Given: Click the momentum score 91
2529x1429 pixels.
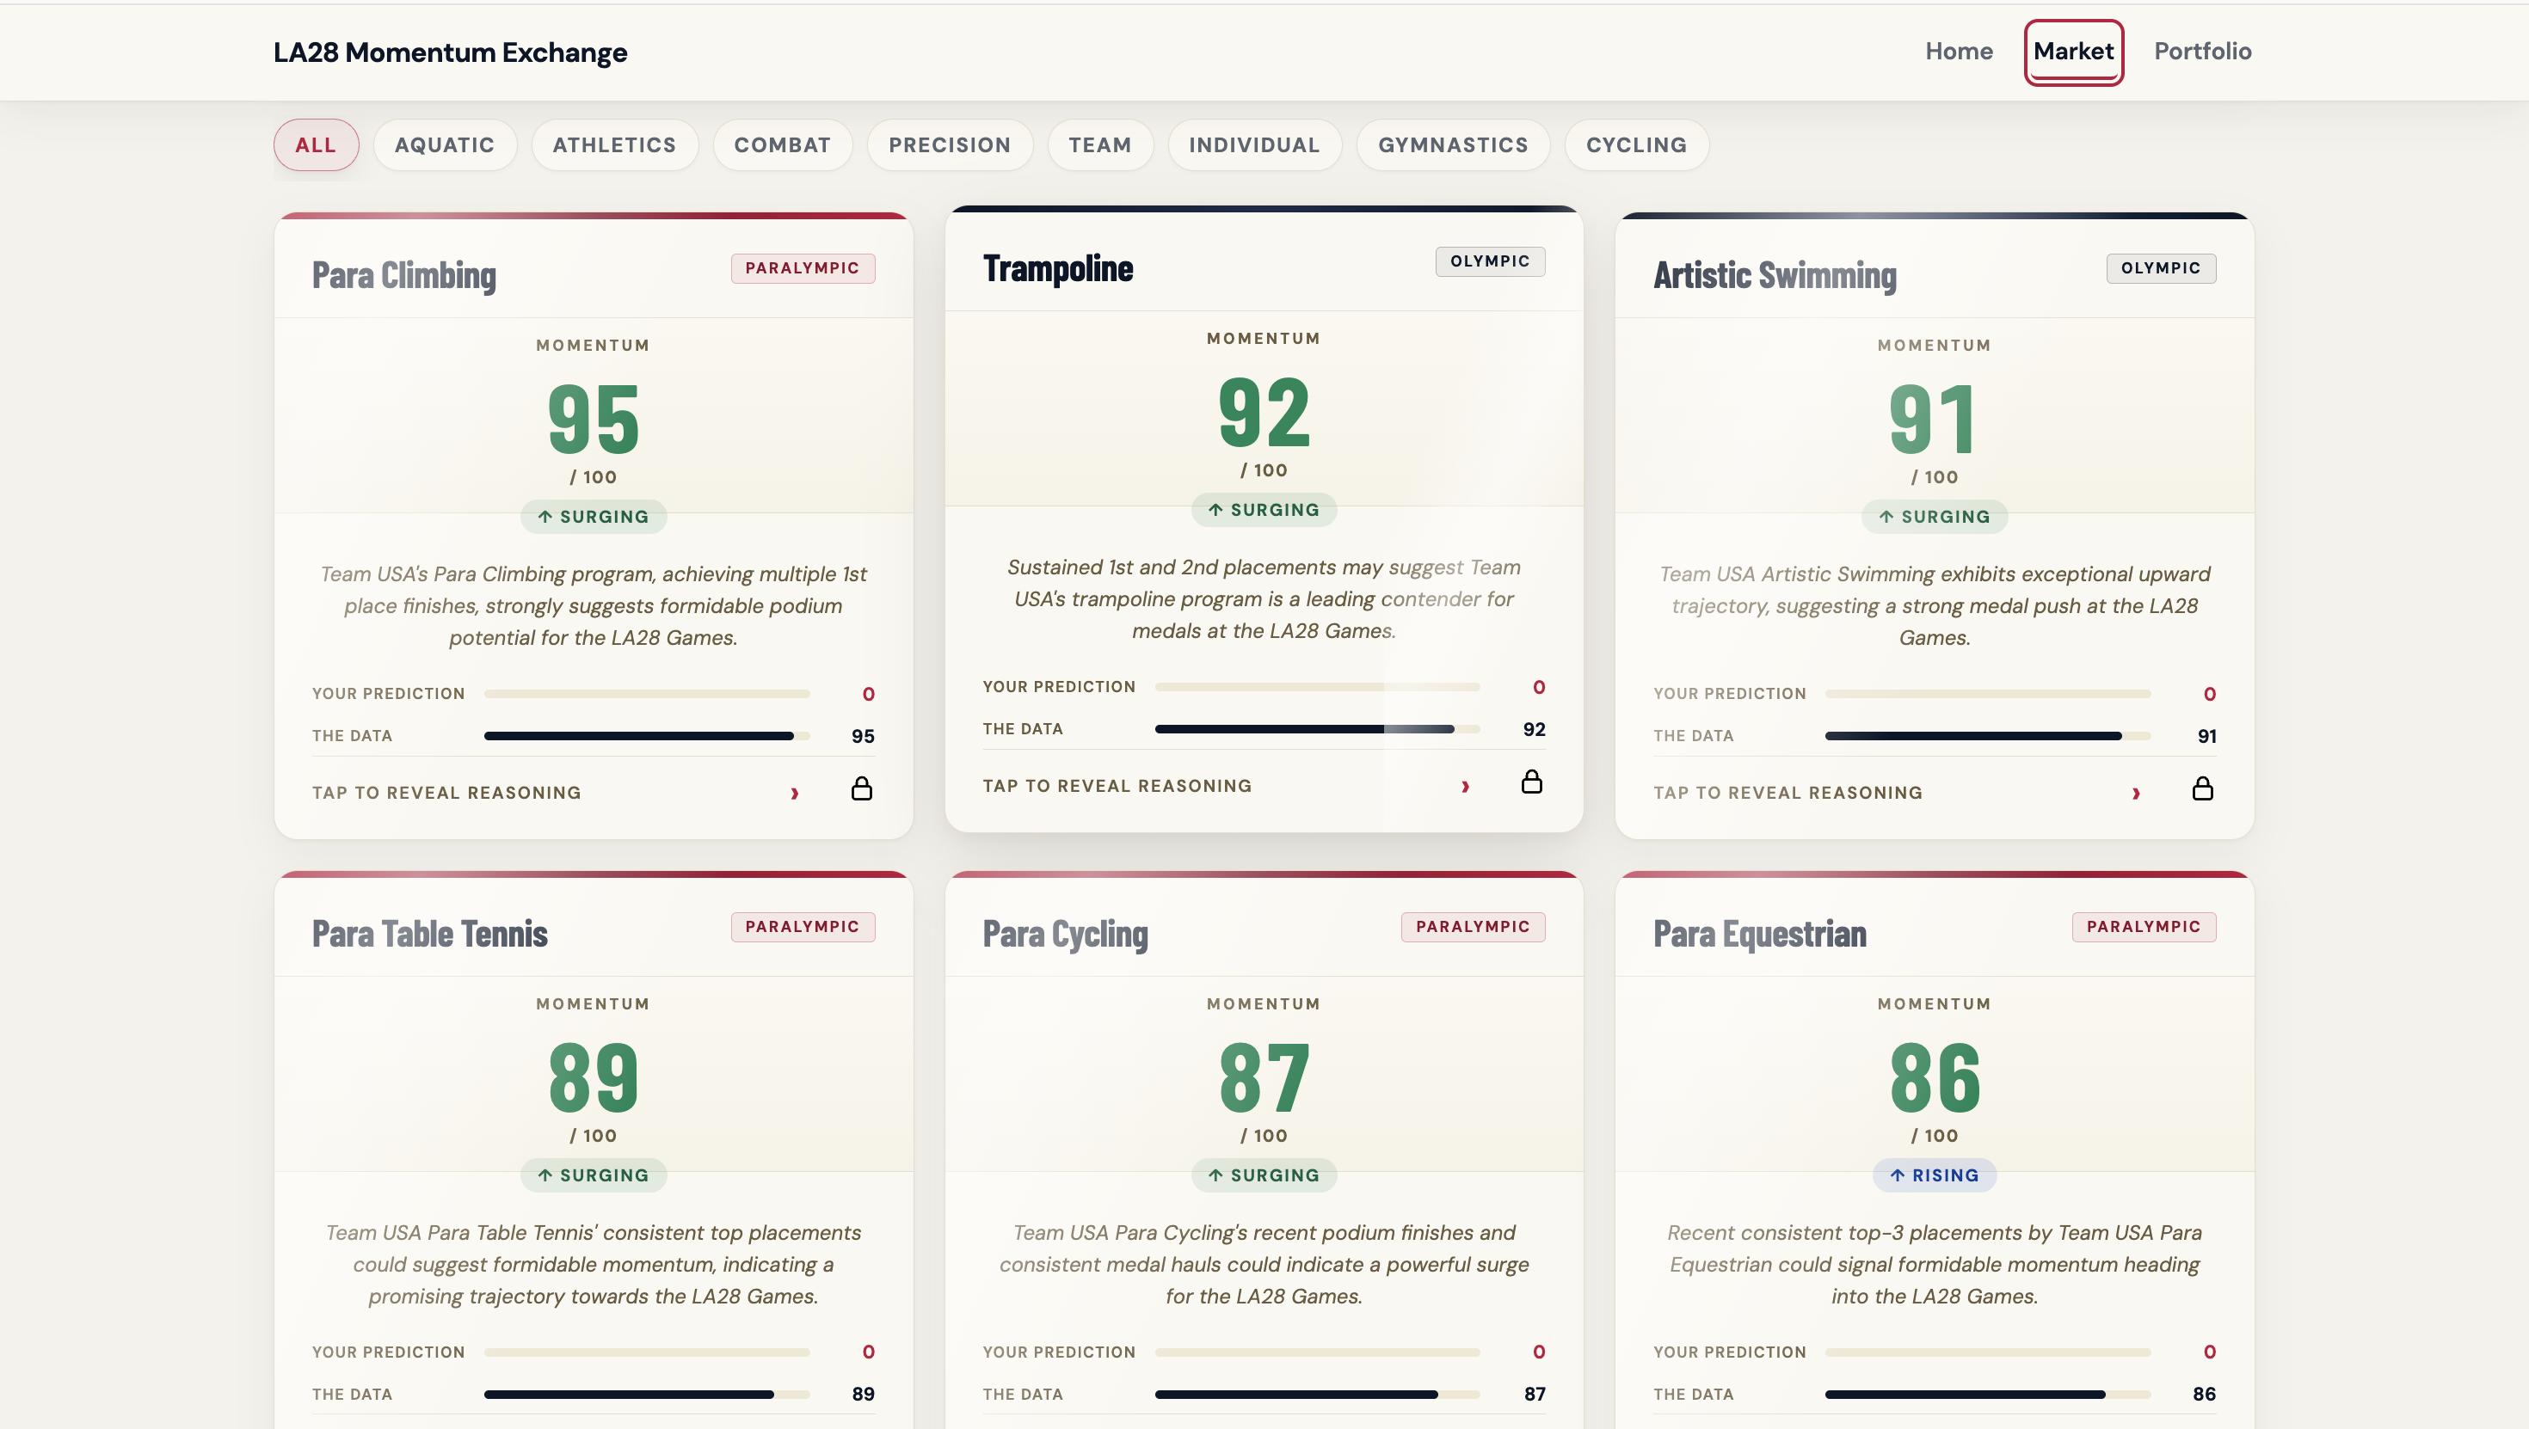Looking at the screenshot, I should 1932,419.
